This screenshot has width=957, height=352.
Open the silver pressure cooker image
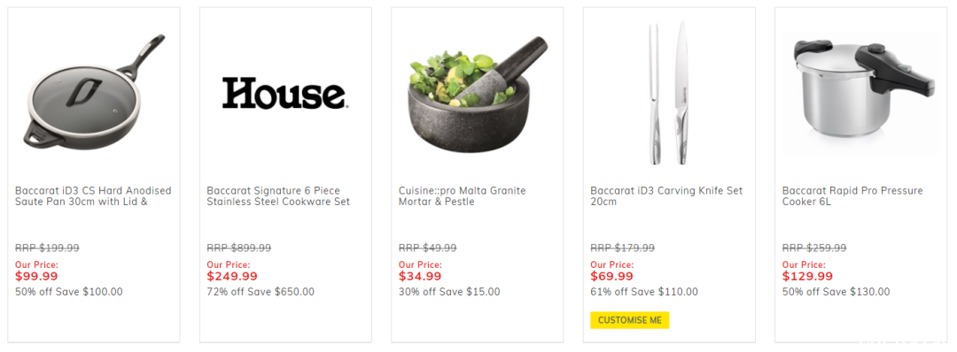[x=860, y=93]
